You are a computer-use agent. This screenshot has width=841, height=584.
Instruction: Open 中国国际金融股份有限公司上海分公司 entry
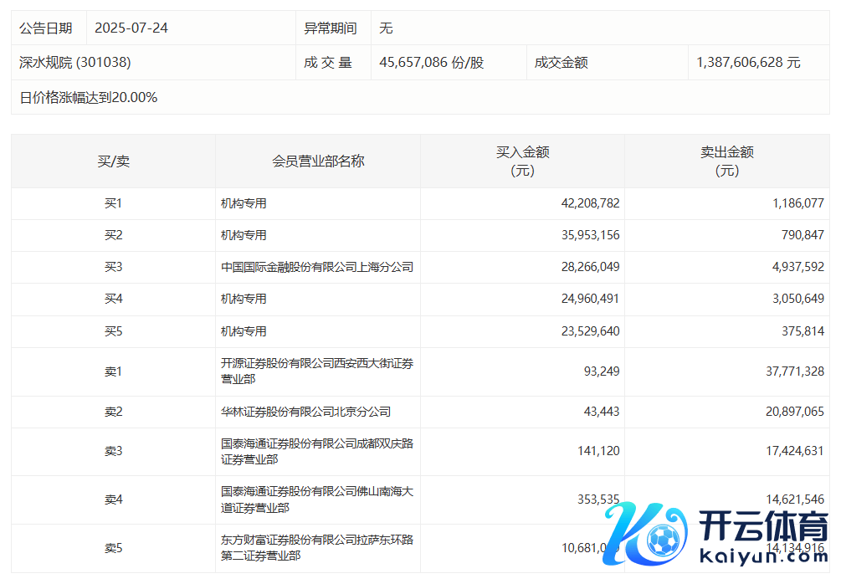tap(317, 267)
